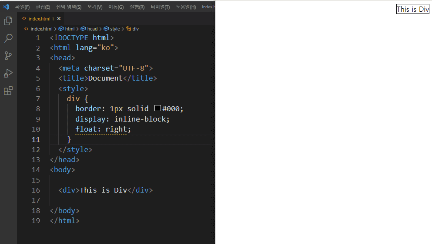432x244 pixels.
Task: Click the <title>Document</title> line
Action: point(108,78)
